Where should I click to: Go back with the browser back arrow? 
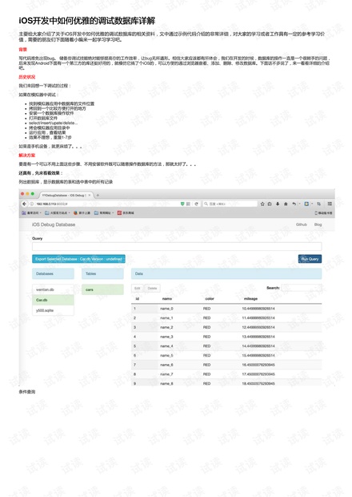click(25, 204)
